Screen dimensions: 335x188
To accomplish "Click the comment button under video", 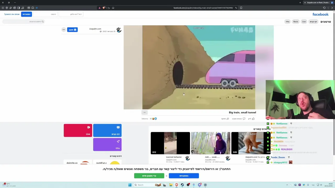I will tap(238, 119).
